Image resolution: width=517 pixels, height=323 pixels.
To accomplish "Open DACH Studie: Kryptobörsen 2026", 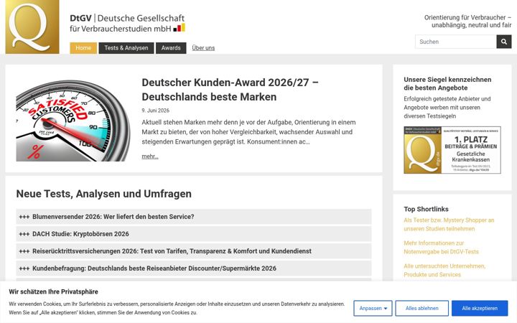I will (194, 234).
